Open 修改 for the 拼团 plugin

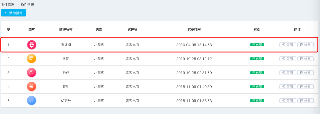(x=305, y=59)
